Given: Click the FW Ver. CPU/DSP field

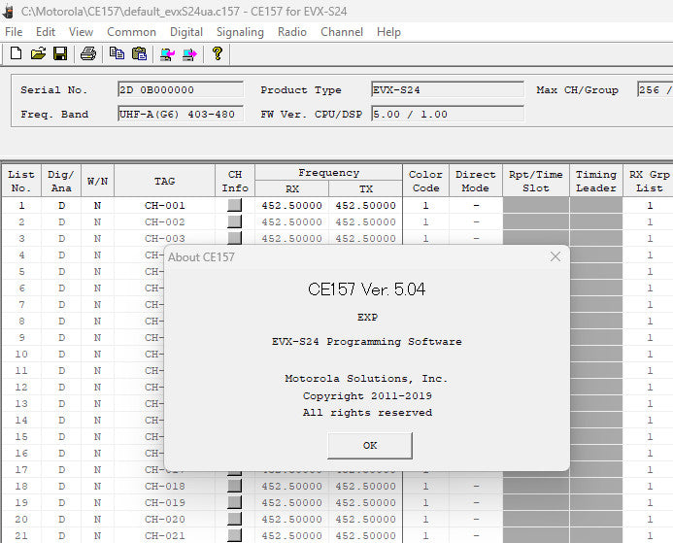Looking at the screenshot, I should coord(448,115).
